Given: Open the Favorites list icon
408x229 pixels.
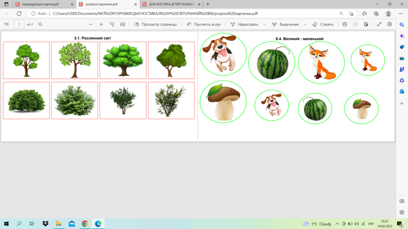Looking at the screenshot, I should (x=364, y=13).
